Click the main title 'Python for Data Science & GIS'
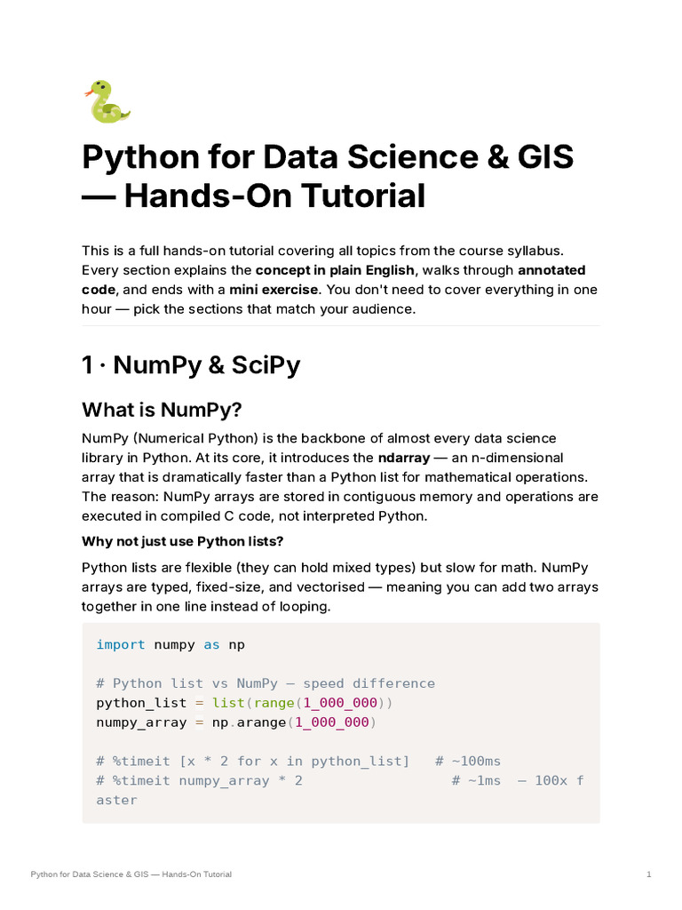The width and height of the screenshot is (682, 910). click(328, 156)
